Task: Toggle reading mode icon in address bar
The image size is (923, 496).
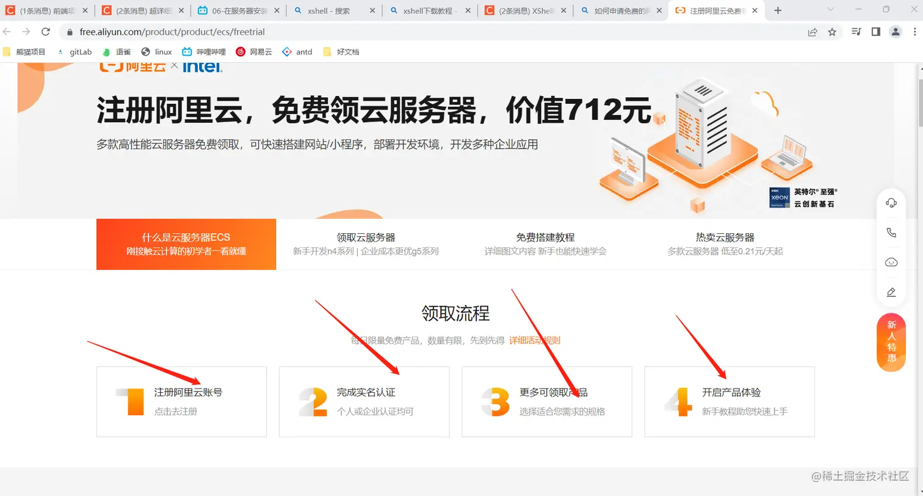Action: click(x=856, y=32)
